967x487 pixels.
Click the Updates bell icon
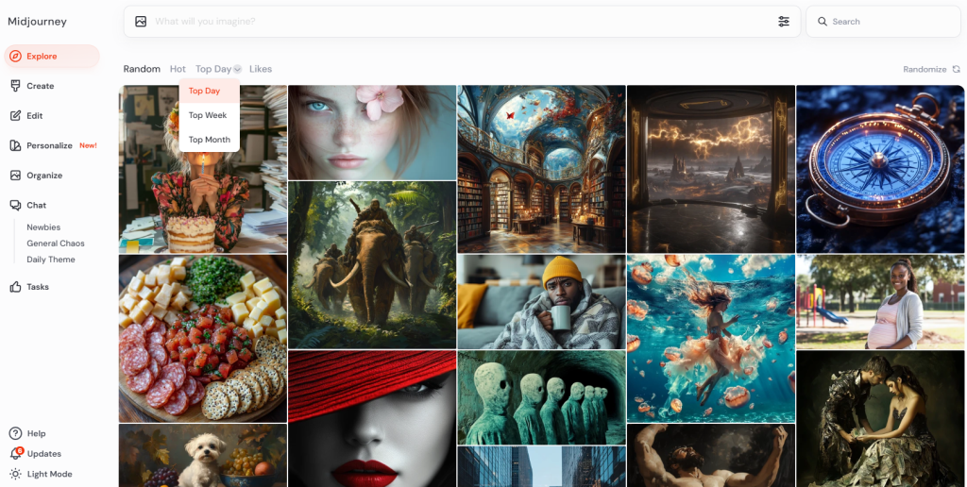point(15,454)
